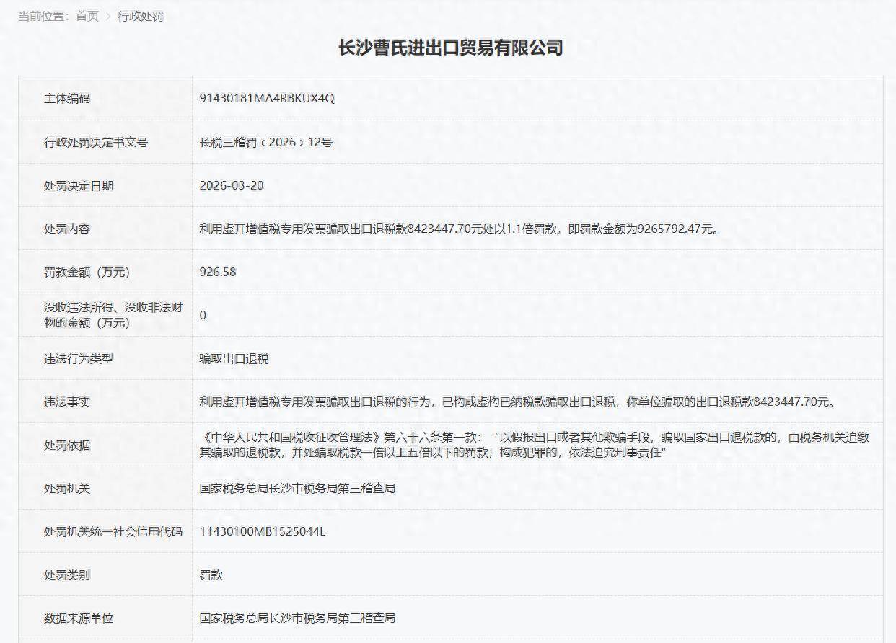This screenshot has height=643, width=896.
Task: Click the 数据来源单位 value text
Action: (297, 618)
